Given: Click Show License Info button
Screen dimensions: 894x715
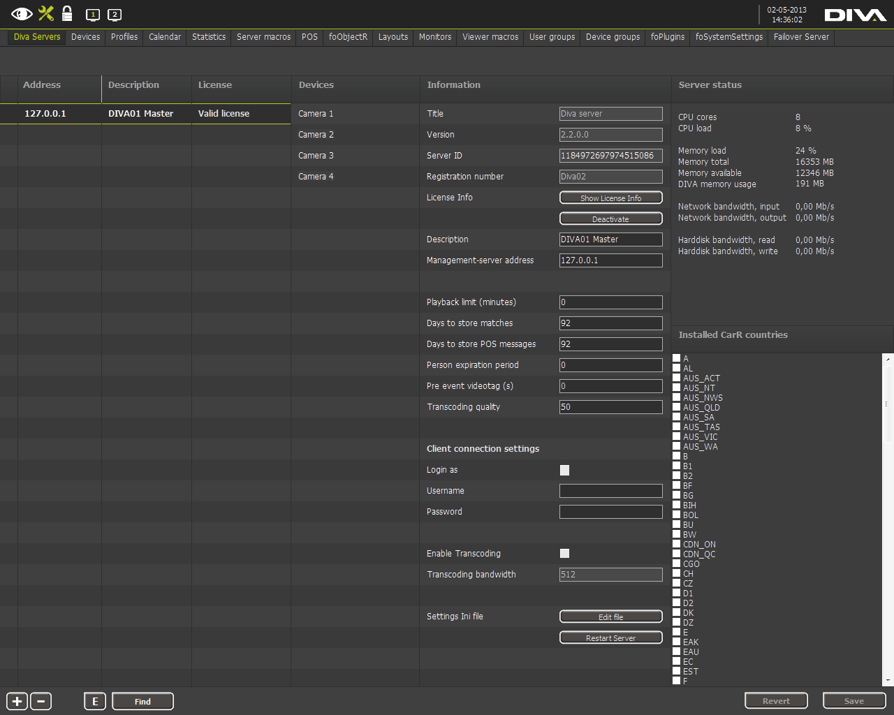Looking at the screenshot, I should pos(611,198).
